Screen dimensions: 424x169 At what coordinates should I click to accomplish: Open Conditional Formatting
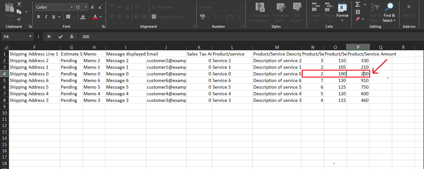tap(260, 13)
